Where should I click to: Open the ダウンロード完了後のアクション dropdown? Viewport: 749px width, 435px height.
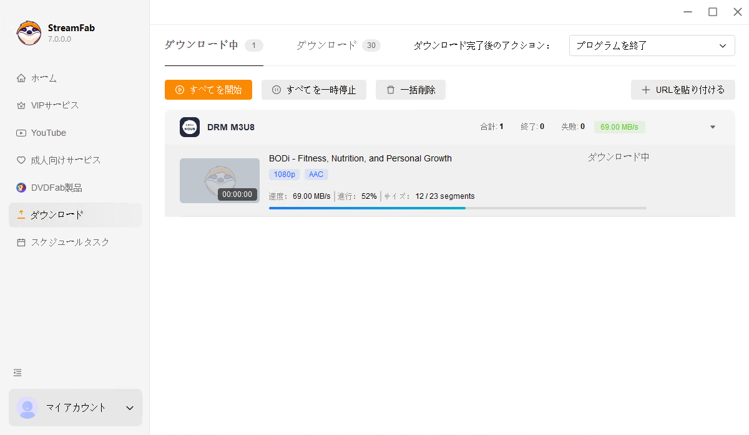652,45
